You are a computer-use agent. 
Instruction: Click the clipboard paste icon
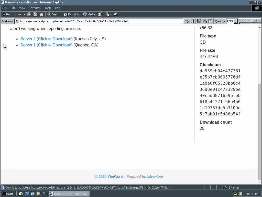210,21
